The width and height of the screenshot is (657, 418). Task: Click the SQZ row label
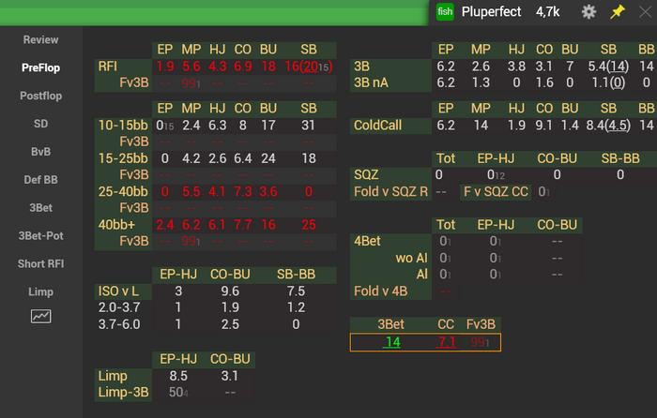point(366,175)
